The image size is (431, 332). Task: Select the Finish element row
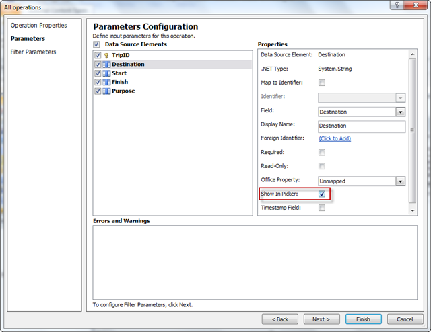pos(172,82)
